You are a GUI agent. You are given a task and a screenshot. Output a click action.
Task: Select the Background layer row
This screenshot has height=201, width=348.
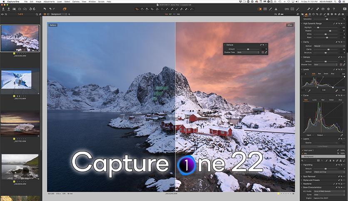click(323, 156)
